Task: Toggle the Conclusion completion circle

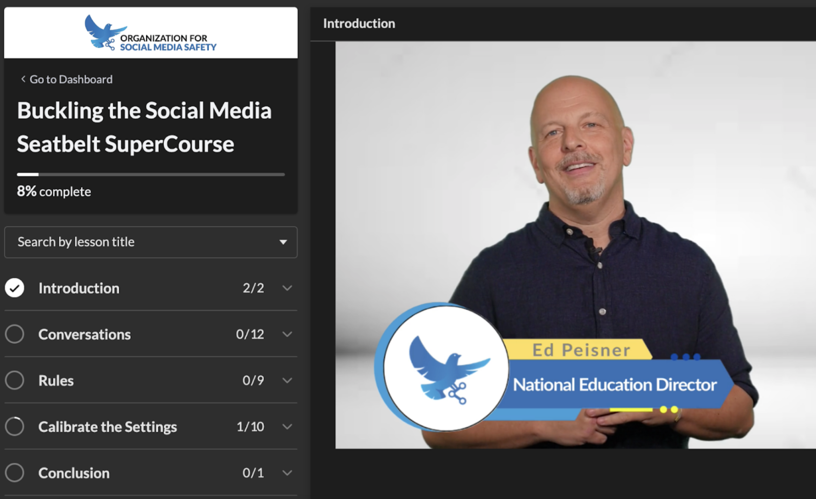Action: point(14,473)
